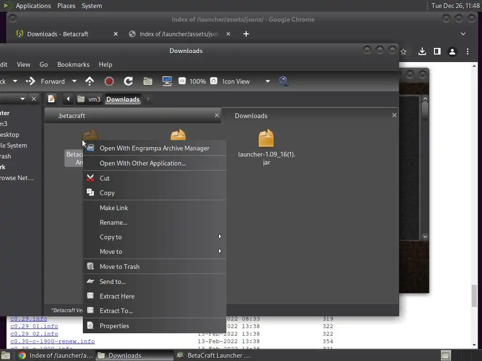Viewport: 482px width, 361px height.
Task: Open the c0.30-c-1900-renew.info link
Action: (53, 341)
